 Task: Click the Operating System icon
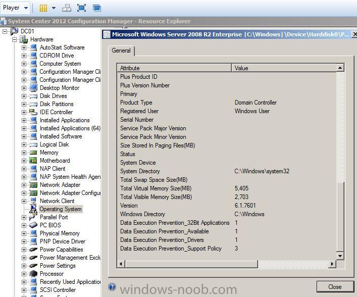pyautogui.click(x=33, y=209)
